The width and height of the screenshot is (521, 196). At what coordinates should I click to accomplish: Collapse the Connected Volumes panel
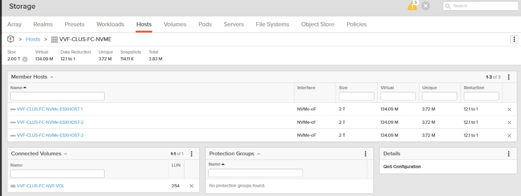65,154
